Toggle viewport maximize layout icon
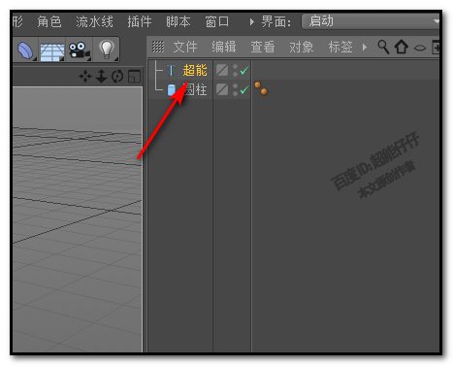The image size is (453, 366). (134, 77)
